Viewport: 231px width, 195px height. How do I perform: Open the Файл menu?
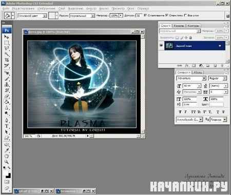click(6, 9)
